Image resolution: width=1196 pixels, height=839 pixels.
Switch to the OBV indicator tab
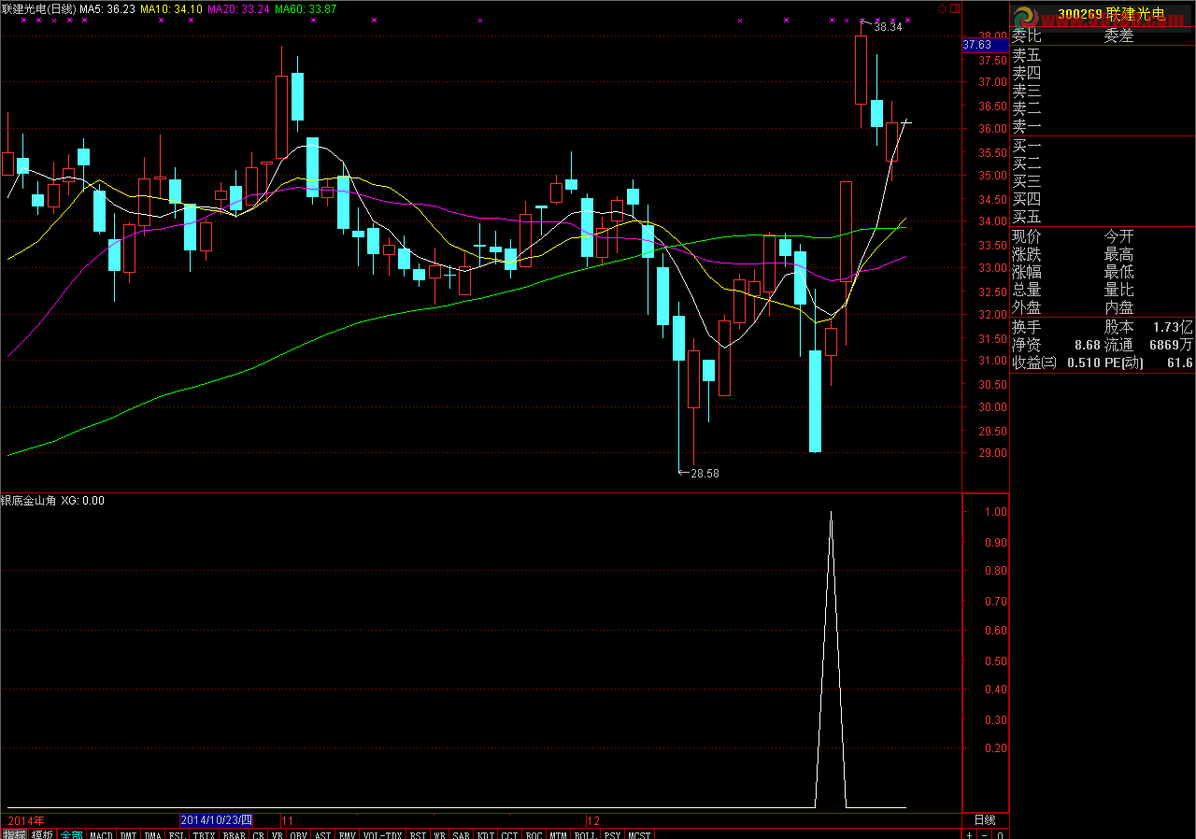[298, 834]
